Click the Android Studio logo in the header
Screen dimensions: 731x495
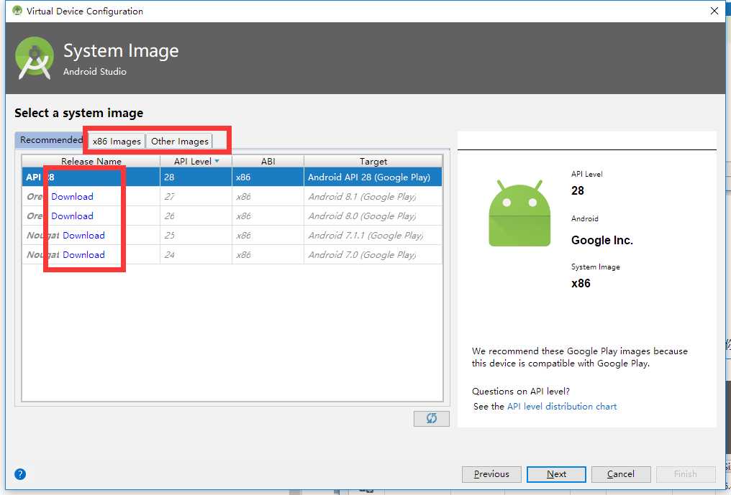click(35, 57)
